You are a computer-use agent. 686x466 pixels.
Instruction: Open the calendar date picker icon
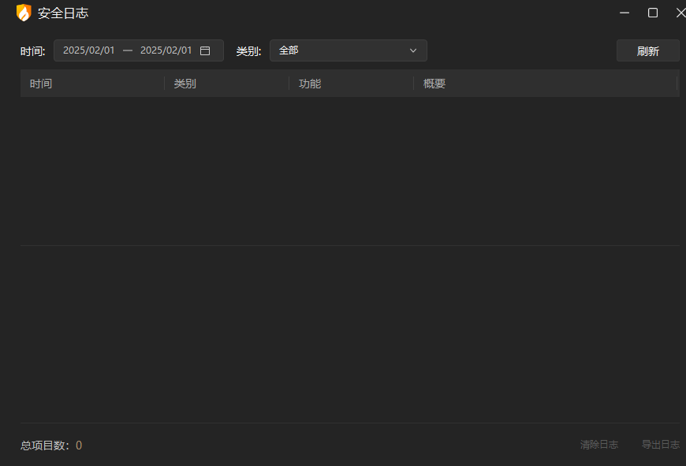(x=205, y=50)
